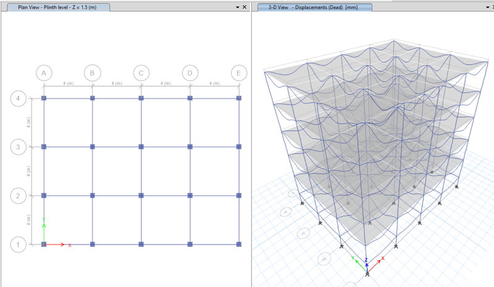Viewport: 494px width, 287px height.
Task: Click grid bubble C in Plan View
Action: click(141, 73)
